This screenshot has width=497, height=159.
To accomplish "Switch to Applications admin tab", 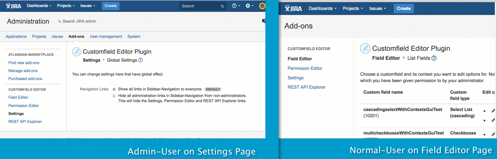I will pyautogui.click(x=16, y=36).
